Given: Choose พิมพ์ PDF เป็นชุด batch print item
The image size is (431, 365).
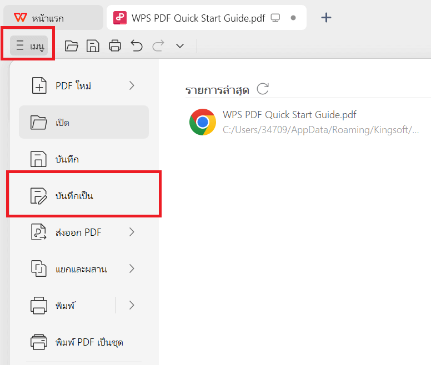Looking at the screenshot, I should click(x=84, y=342).
